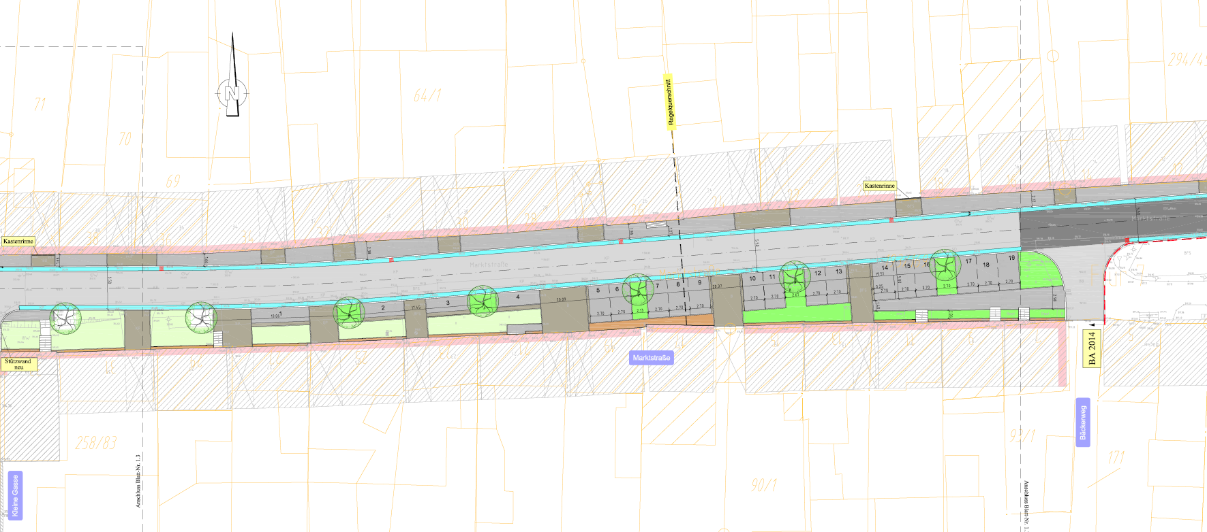Image resolution: width=1207 pixels, height=532 pixels.
Task: Click the left Kastenrinne annotation box
Action: click(x=18, y=242)
